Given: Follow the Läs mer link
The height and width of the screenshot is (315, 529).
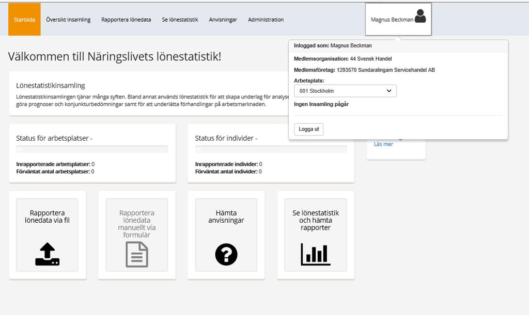Looking at the screenshot, I should pyautogui.click(x=383, y=144).
